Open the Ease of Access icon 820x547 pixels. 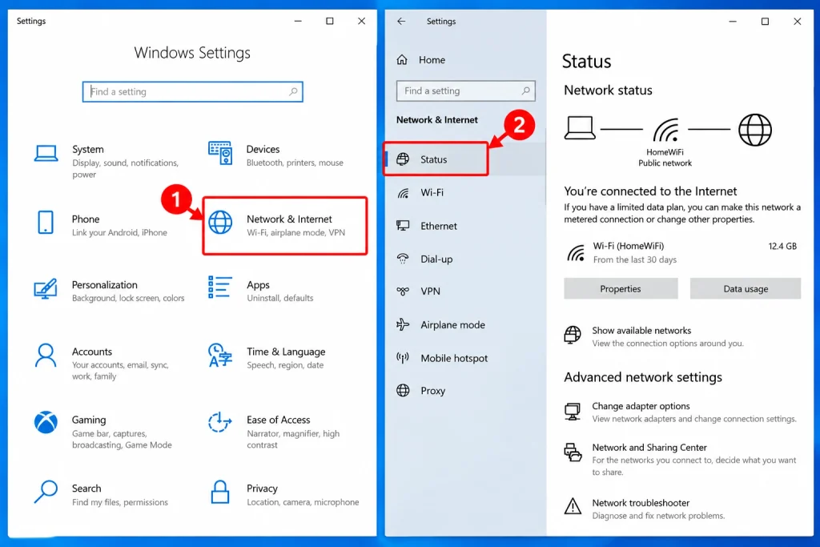point(219,423)
